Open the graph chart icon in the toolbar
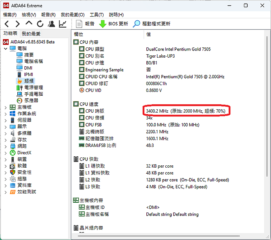 (x=62, y=24)
